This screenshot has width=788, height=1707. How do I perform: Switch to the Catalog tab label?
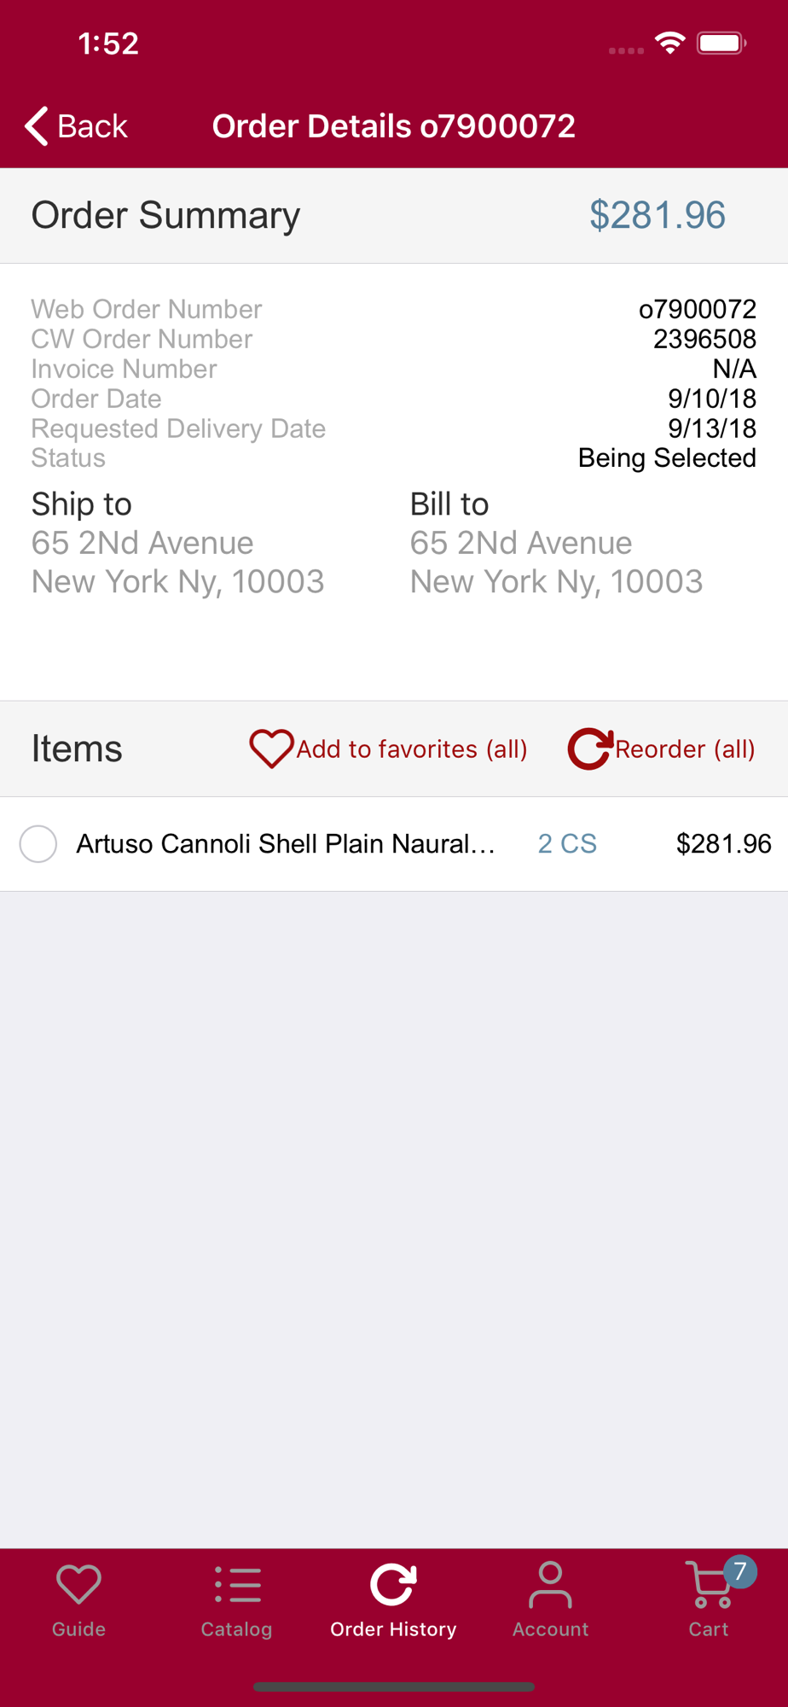pos(237,1629)
